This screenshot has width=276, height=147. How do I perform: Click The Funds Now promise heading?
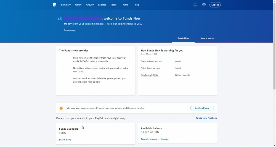tap(74, 51)
